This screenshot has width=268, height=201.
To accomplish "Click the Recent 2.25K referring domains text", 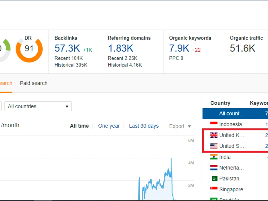I will [122, 58].
